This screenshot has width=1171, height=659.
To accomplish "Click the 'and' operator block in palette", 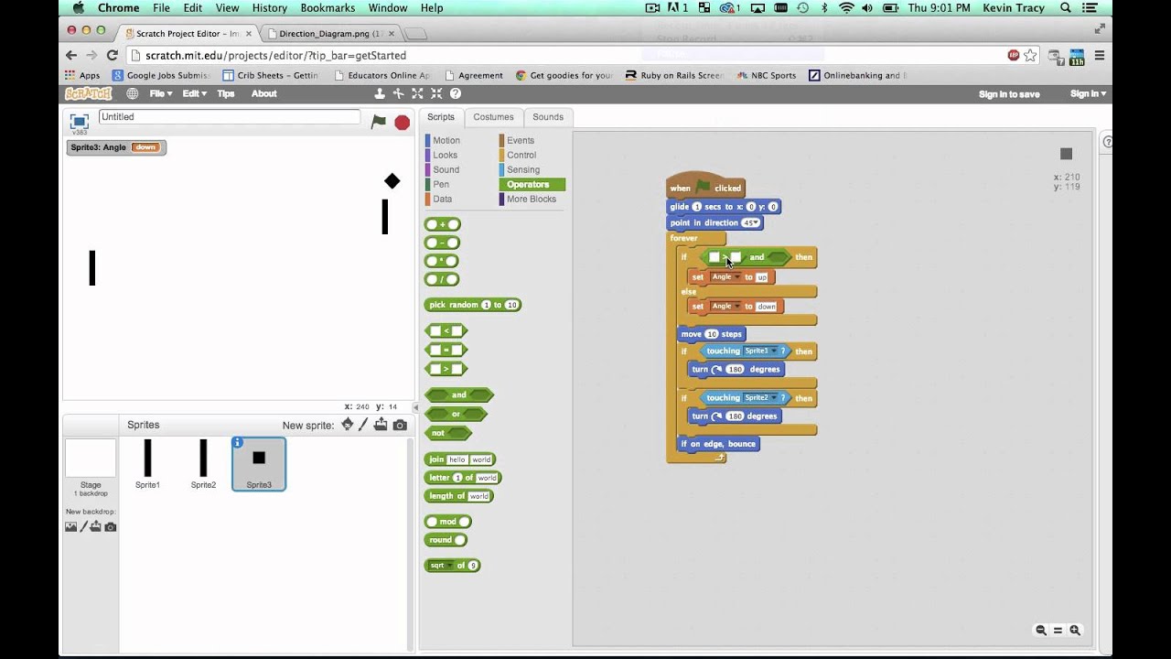I will coord(459,395).
